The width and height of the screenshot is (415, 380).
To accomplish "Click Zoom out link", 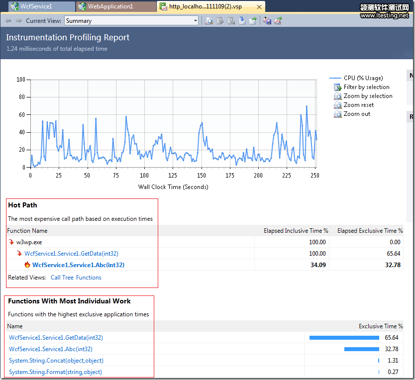I will (357, 114).
